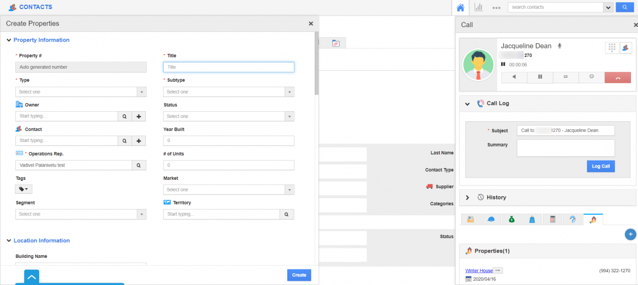Screen dimensions: 638x285
Task: Toggle hold on the active call
Action: 540,77
